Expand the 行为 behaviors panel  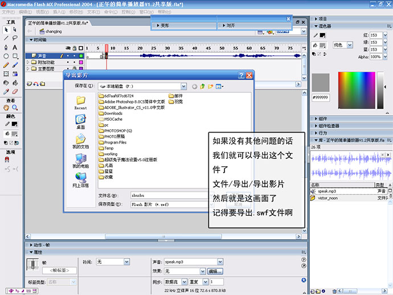point(316,133)
